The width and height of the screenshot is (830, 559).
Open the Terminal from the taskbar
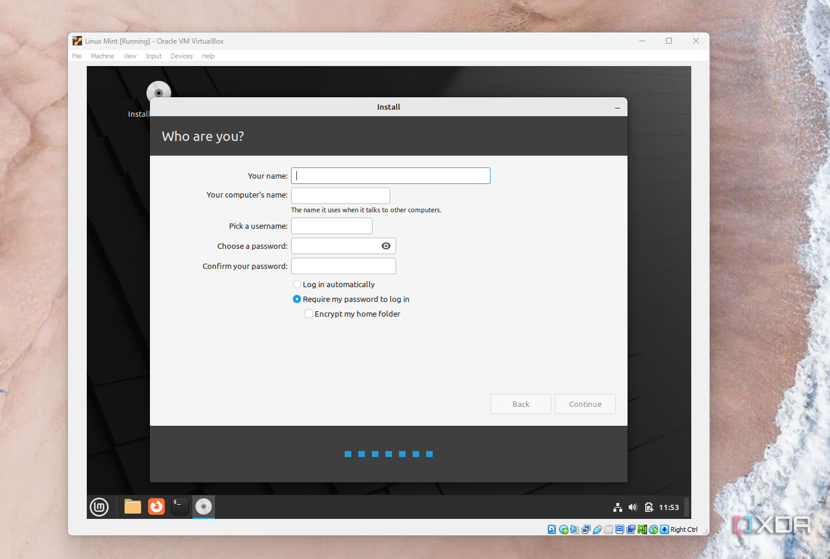tap(179, 507)
